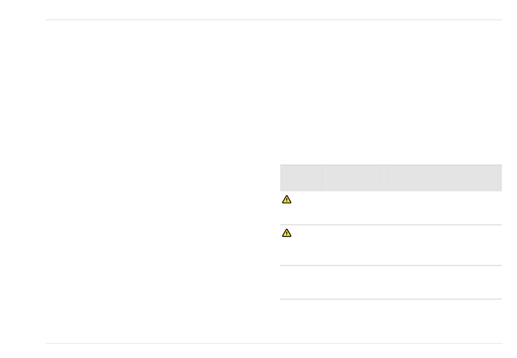Click the icon-column cell of the row without warning

303,282
